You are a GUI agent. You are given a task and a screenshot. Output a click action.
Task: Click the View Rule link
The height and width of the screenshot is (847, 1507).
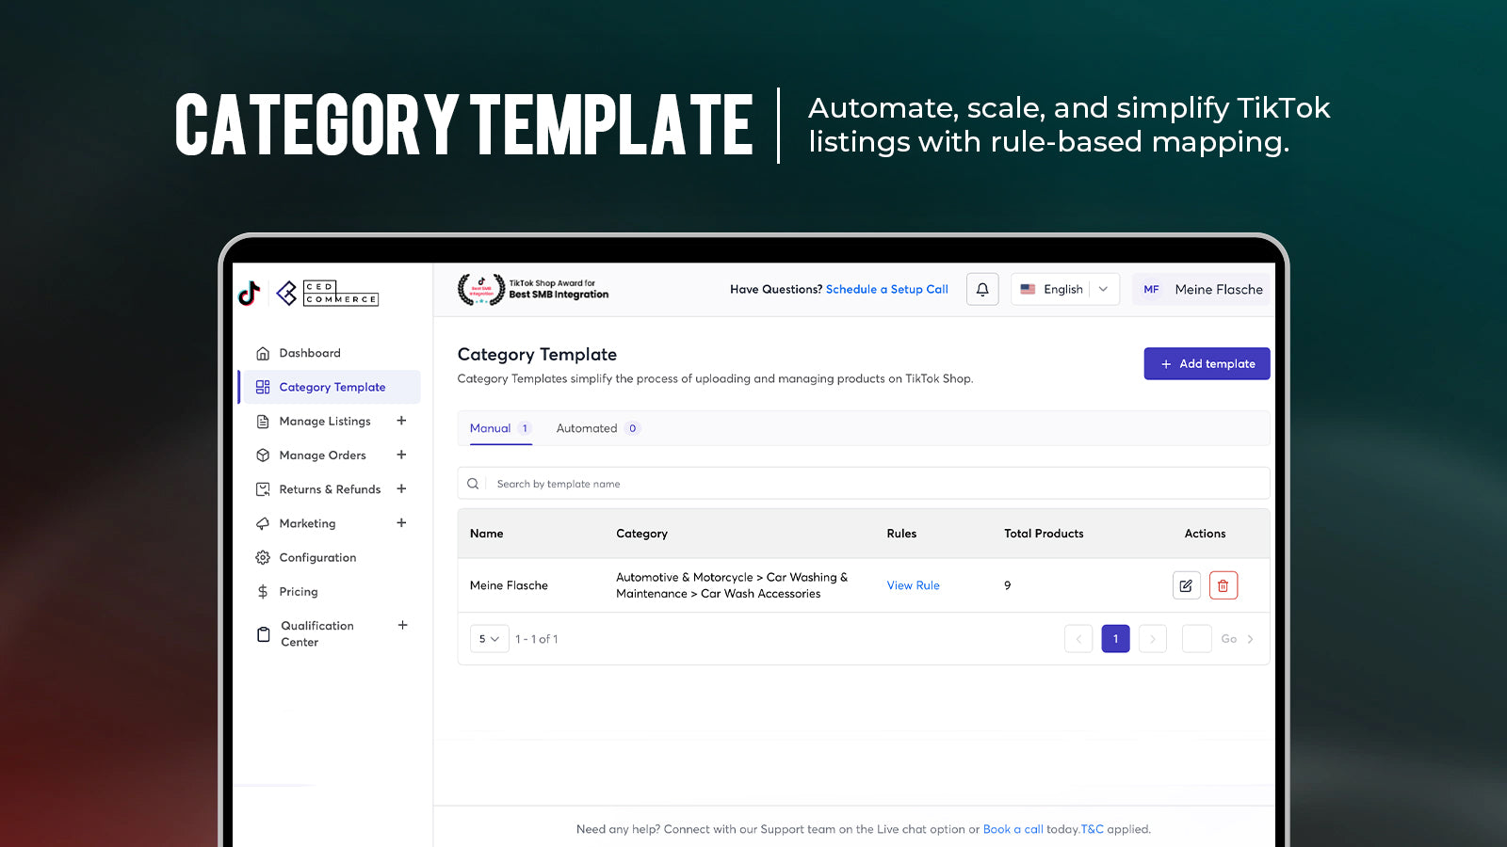(913, 585)
